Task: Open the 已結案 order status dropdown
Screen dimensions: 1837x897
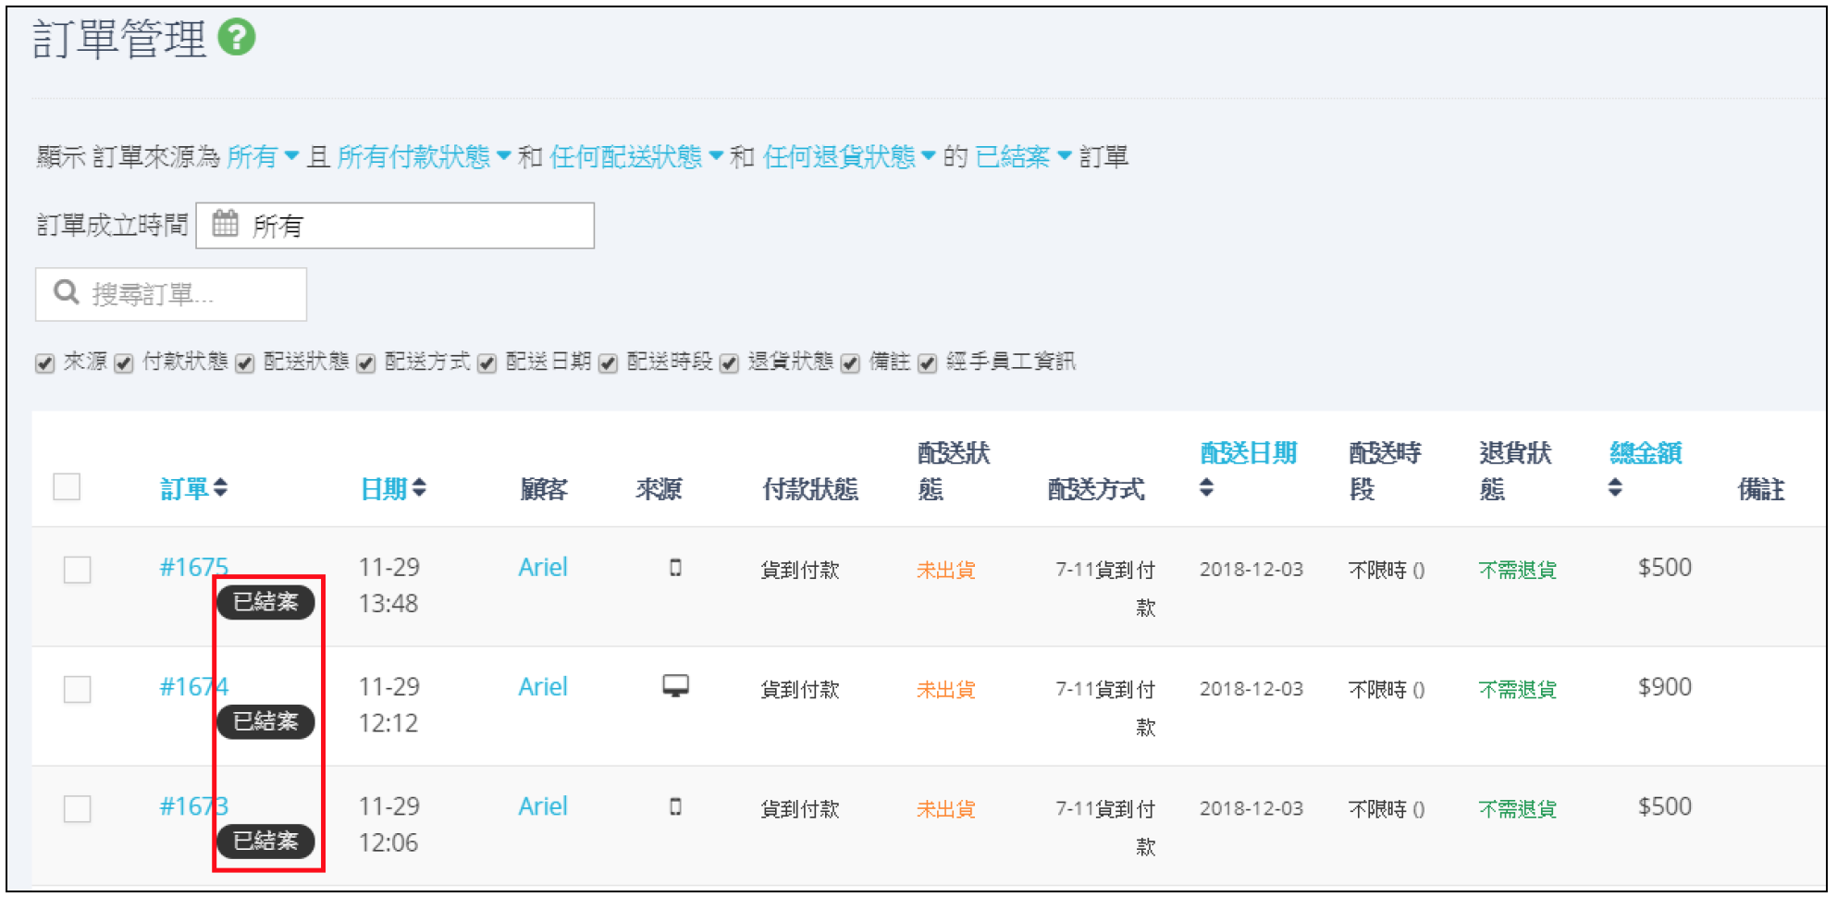Action: (1024, 156)
